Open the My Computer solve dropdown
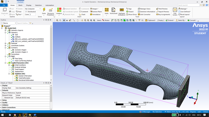 tap(33, 9)
